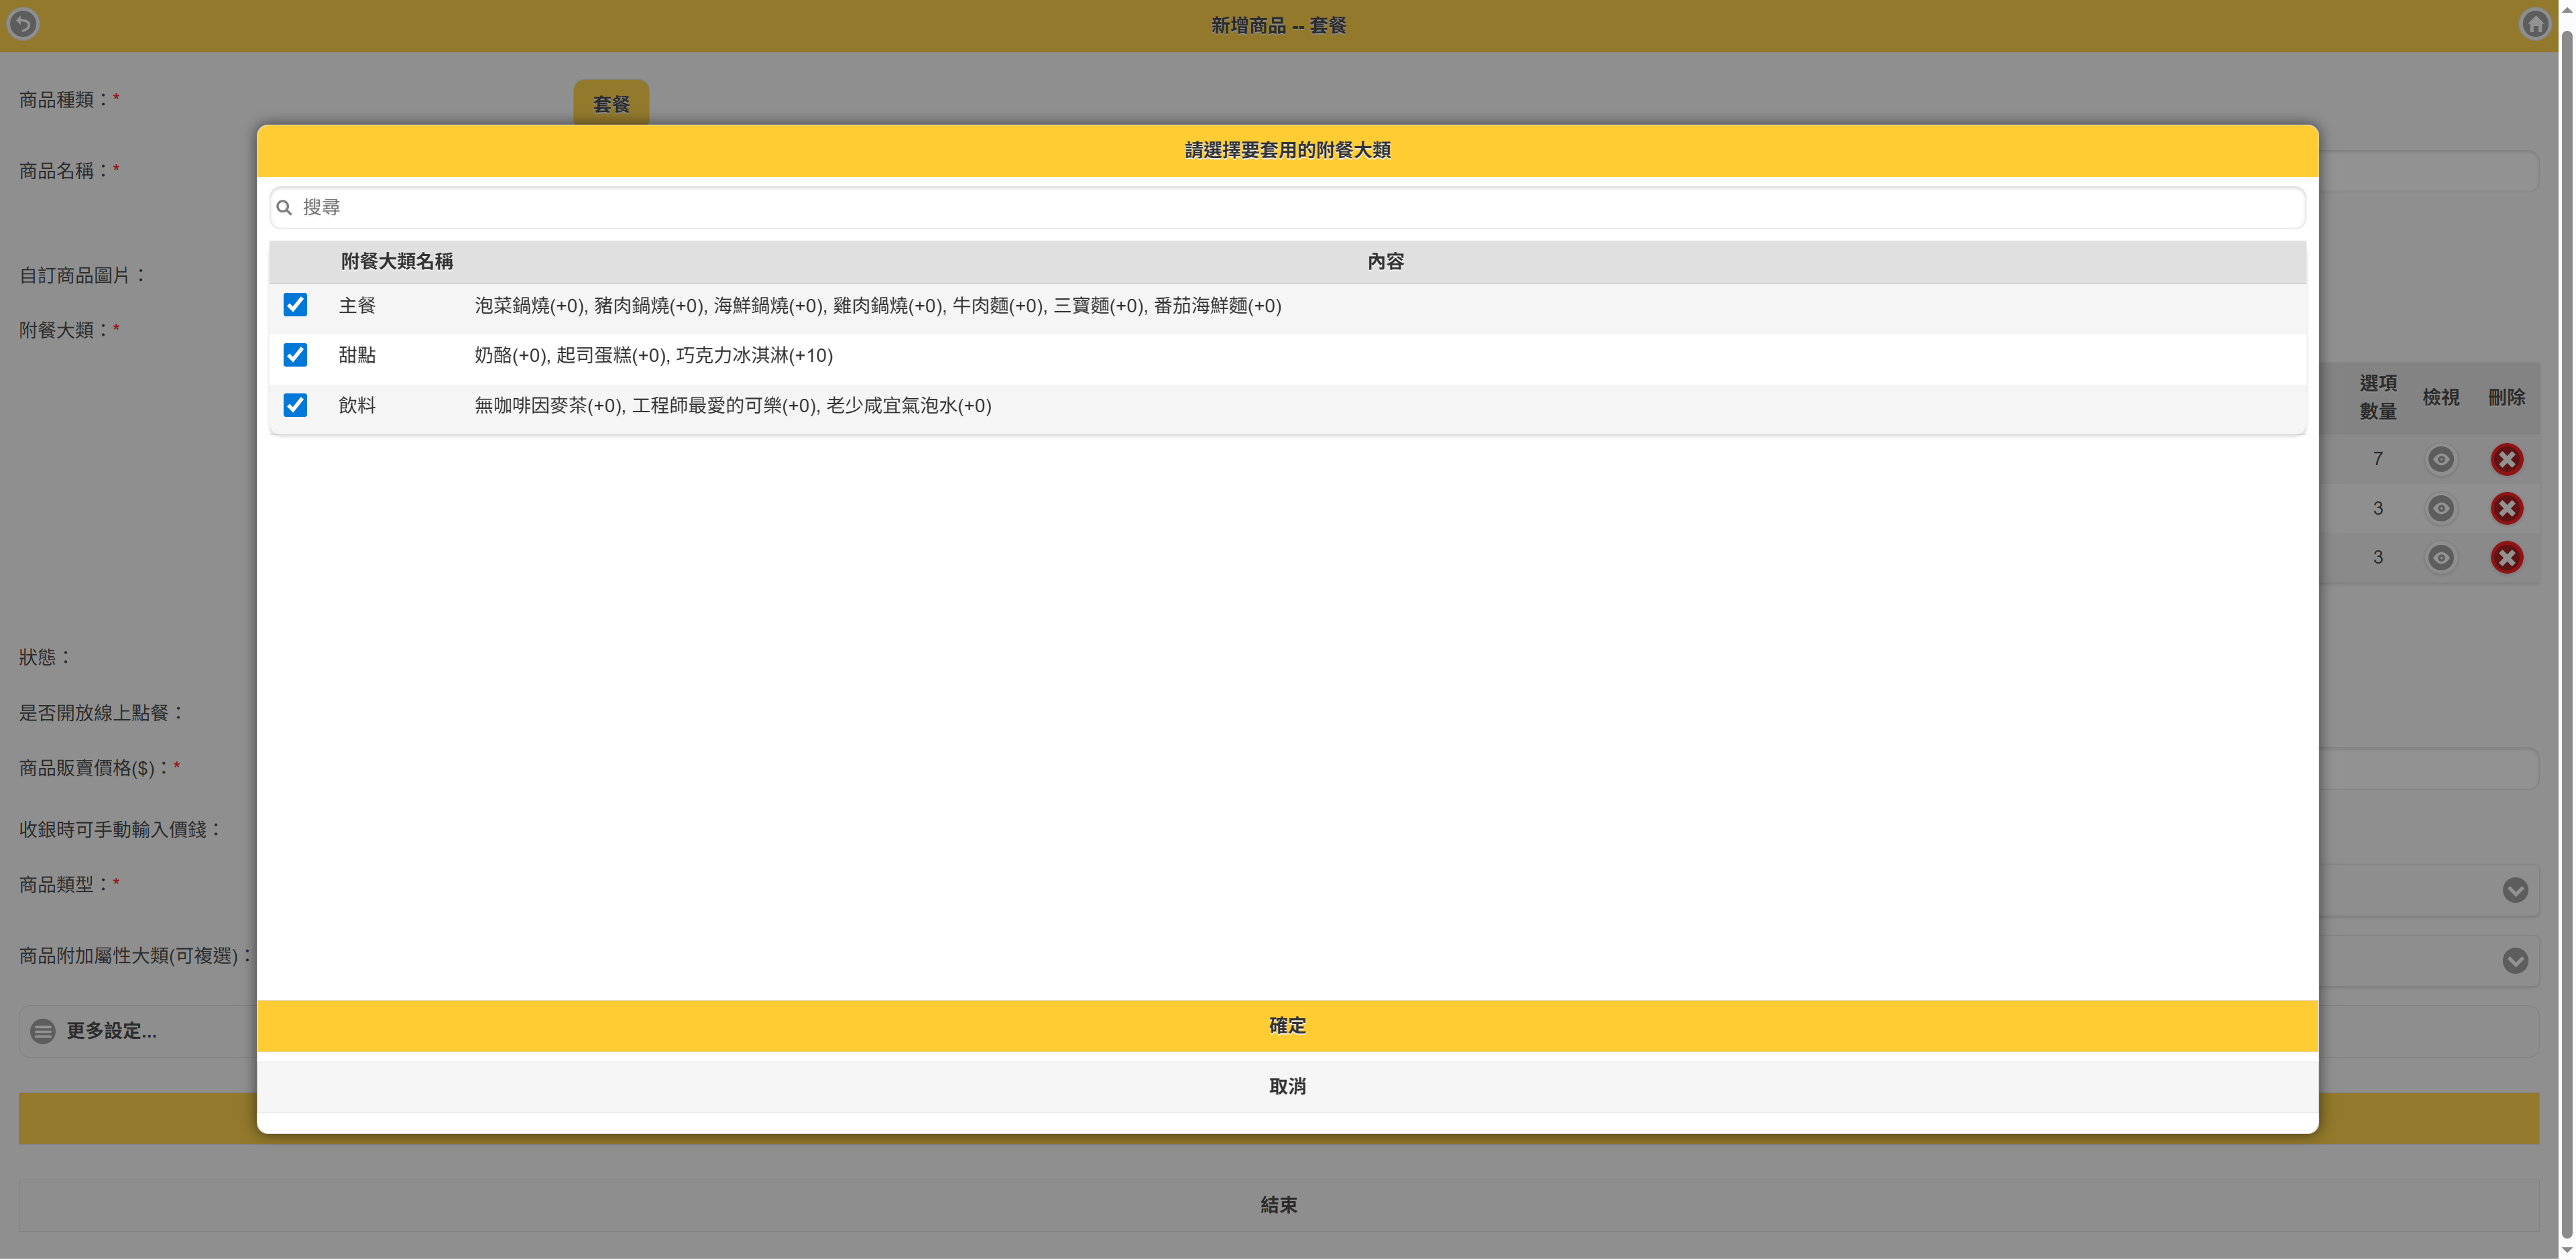Viewport: 2576px width, 1260px height.
Task: Click the bottom red delete icon
Action: pos(2506,558)
